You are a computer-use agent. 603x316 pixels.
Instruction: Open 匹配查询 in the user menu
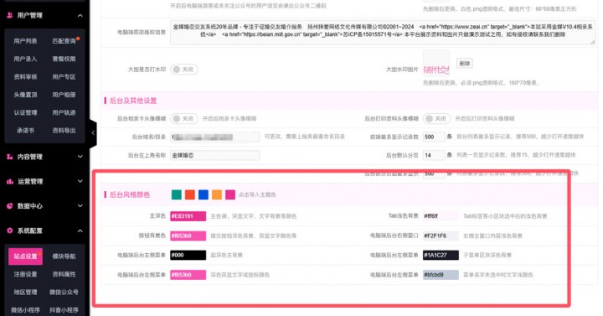point(64,41)
